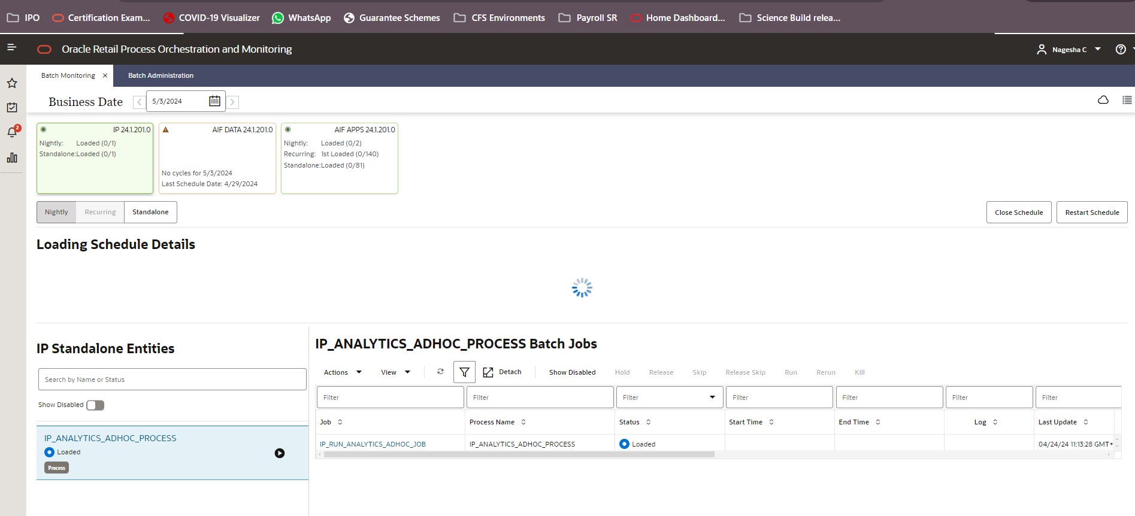1135x516 pixels.
Task: Select the Recurring schedule type
Action: click(100, 212)
